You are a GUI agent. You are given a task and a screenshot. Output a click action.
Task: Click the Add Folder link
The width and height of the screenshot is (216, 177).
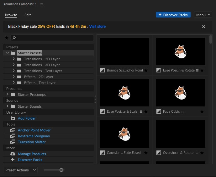[x=27, y=118]
